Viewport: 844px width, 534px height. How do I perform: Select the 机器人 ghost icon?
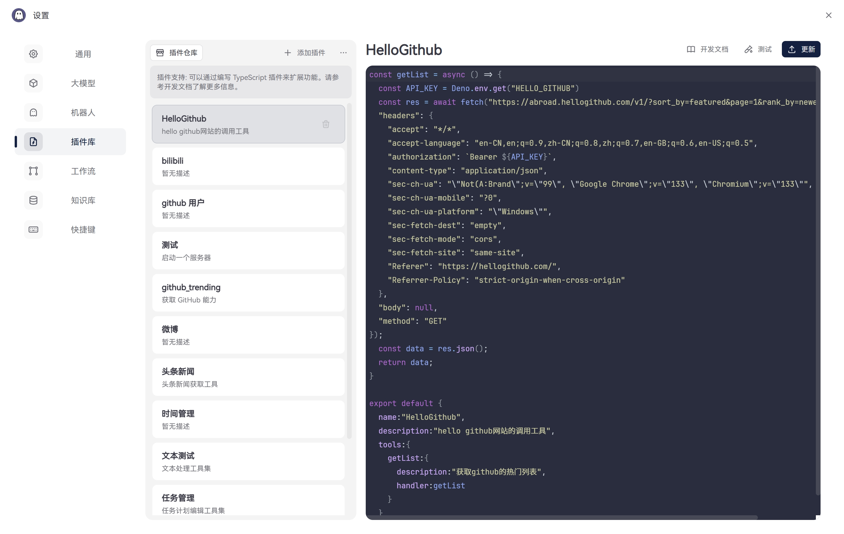click(33, 112)
